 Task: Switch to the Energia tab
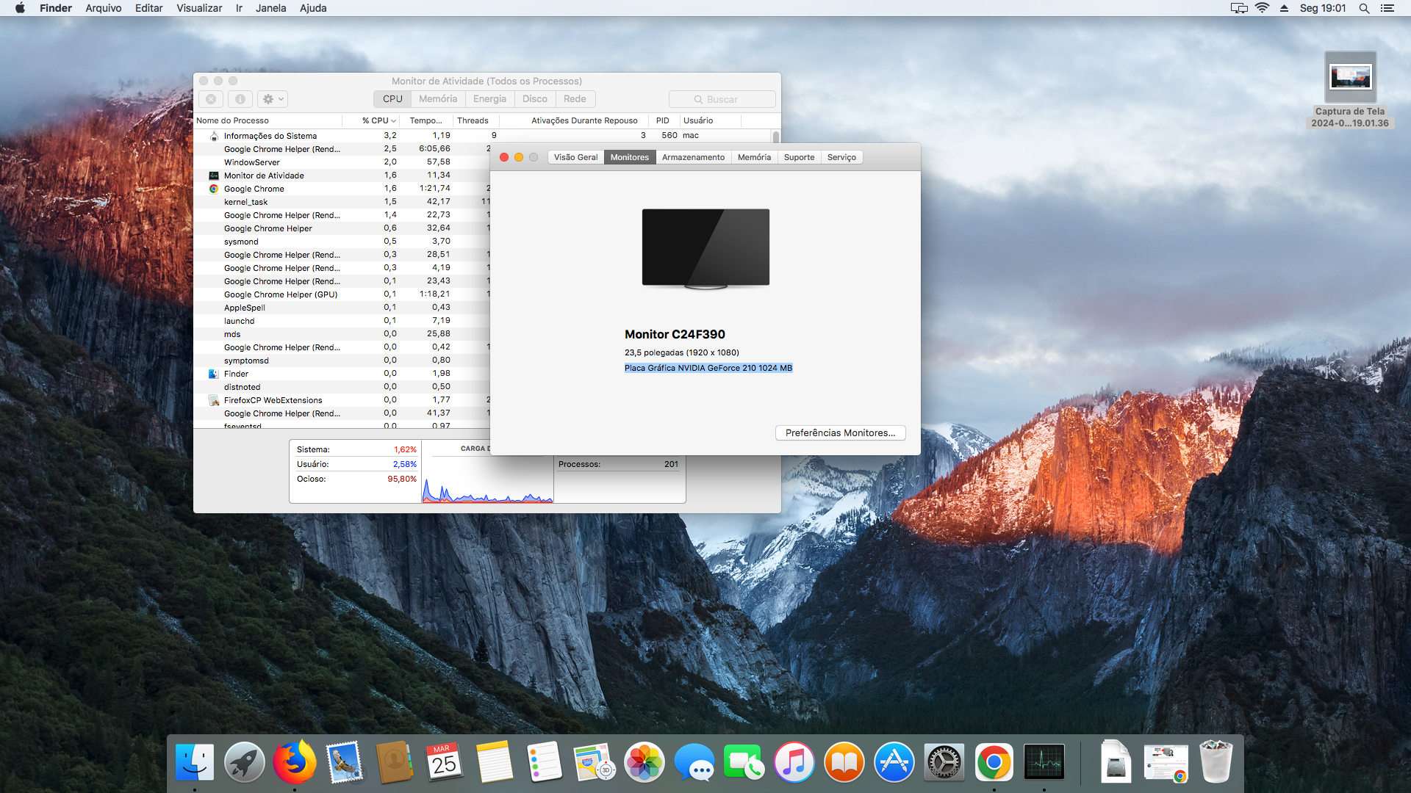pyautogui.click(x=489, y=99)
